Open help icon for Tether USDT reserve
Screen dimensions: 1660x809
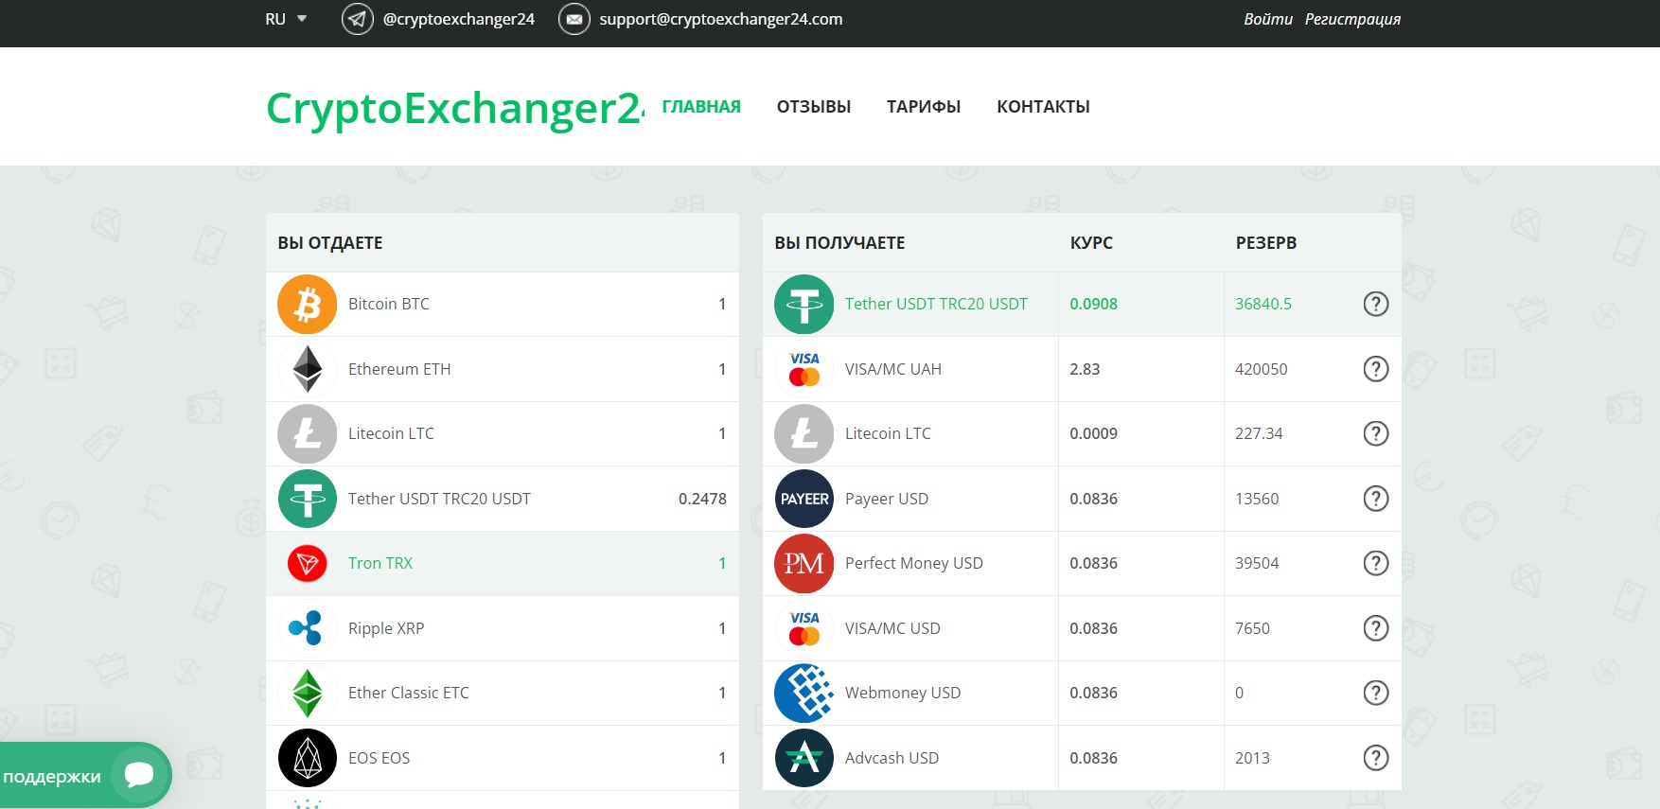coord(1376,304)
